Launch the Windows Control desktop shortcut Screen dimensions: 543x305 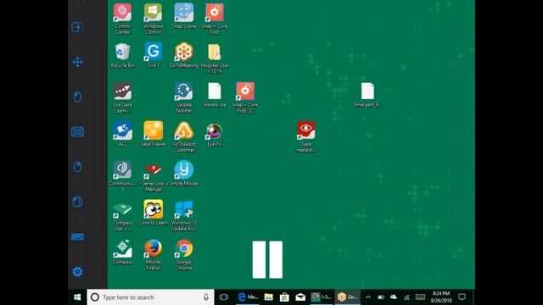click(153, 19)
